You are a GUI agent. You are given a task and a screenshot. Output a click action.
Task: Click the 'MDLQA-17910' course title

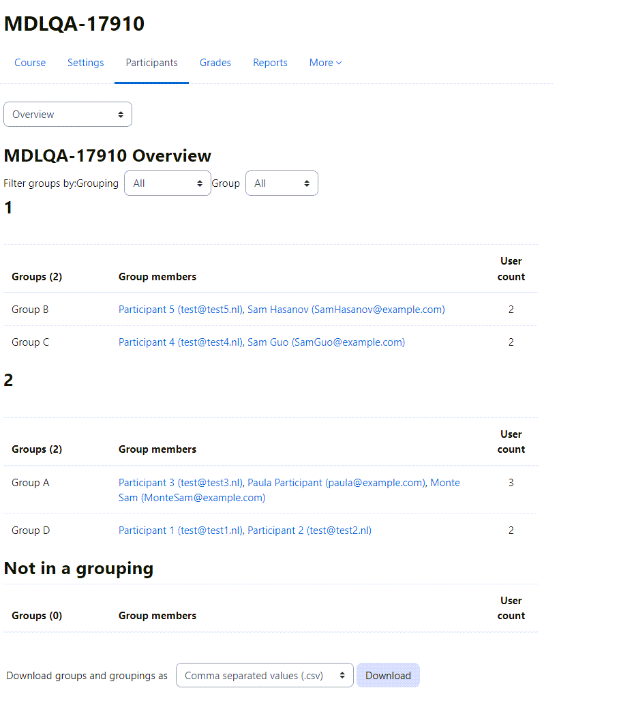click(74, 24)
